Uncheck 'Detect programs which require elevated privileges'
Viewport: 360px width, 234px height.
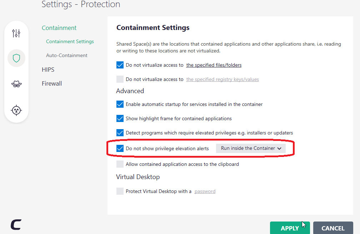point(120,133)
